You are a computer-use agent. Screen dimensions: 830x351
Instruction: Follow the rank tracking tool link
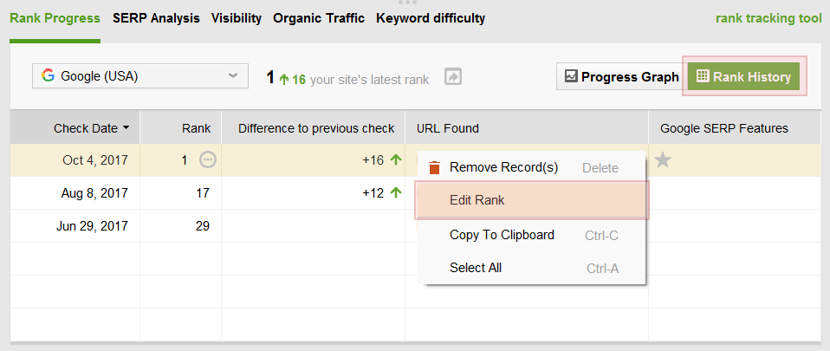768,18
